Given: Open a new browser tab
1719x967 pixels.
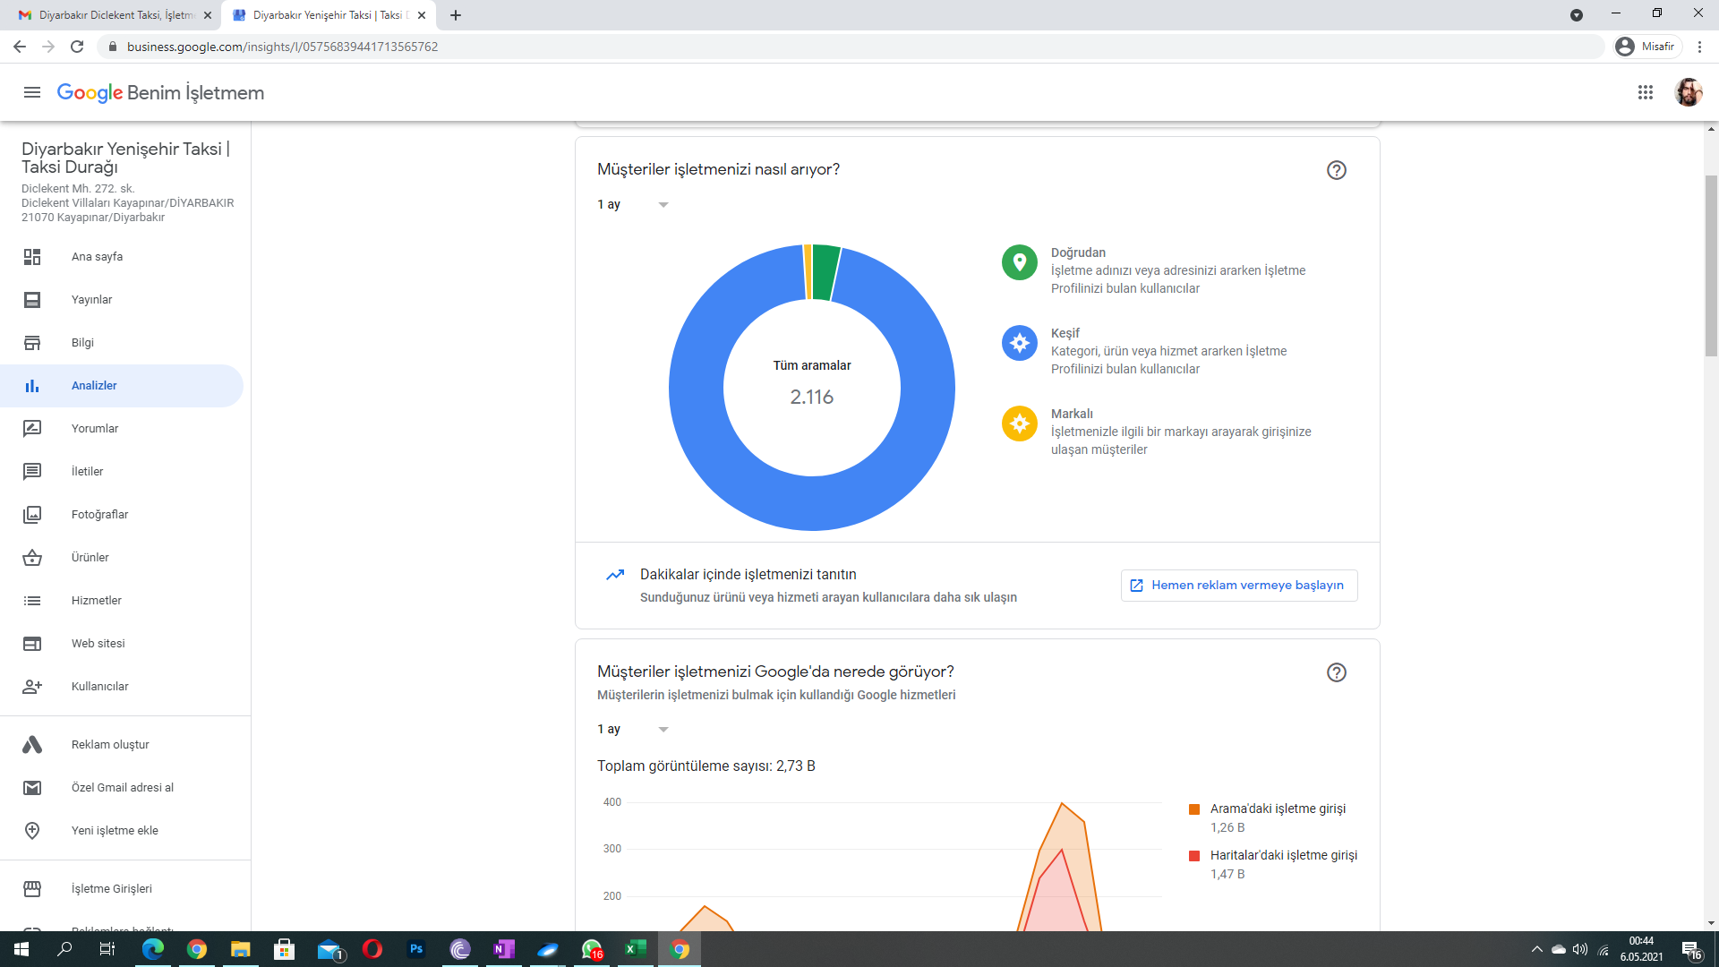Looking at the screenshot, I should tap(456, 15).
